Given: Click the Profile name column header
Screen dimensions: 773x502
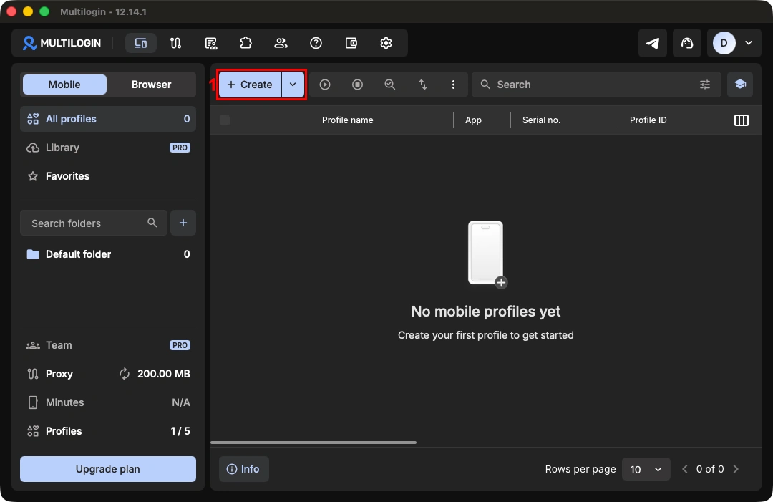Looking at the screenshot, I should (x=348, y=120).
